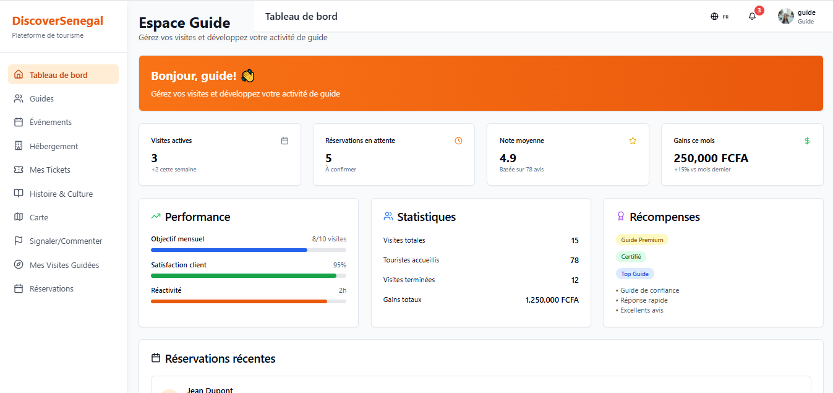Screen dimensions: 833x393
Task: Click the users icon next to Statistiques
Action: (x=388, y=217)
